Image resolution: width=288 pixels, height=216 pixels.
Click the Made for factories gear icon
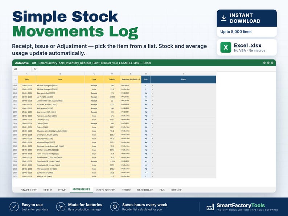[x=61, y=207]
